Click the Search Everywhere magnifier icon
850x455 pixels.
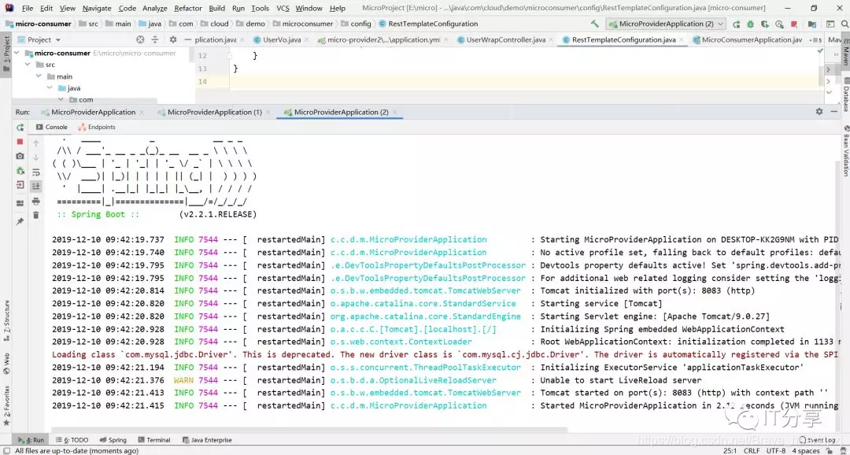(844, 24)
